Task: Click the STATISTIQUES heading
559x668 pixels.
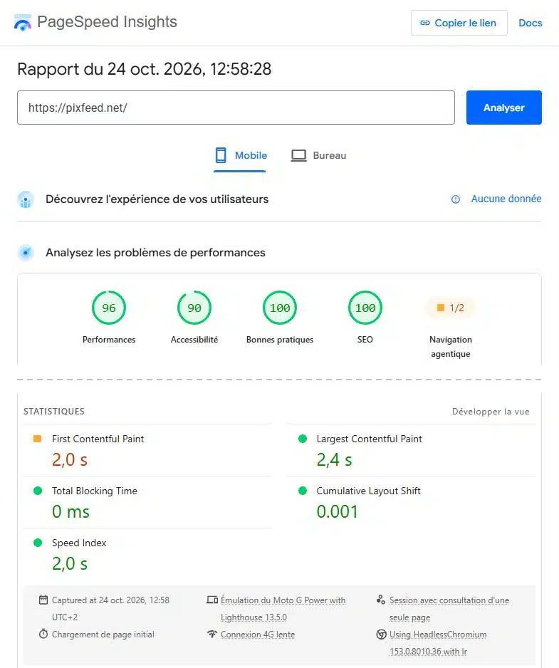Action: point(54,412)
